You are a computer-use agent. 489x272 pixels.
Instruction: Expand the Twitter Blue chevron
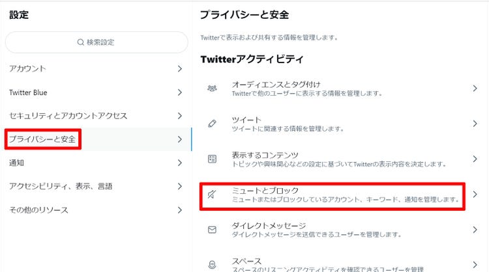click(180, 92)
